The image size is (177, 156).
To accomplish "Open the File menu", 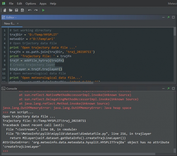I will tap(11, 4).
